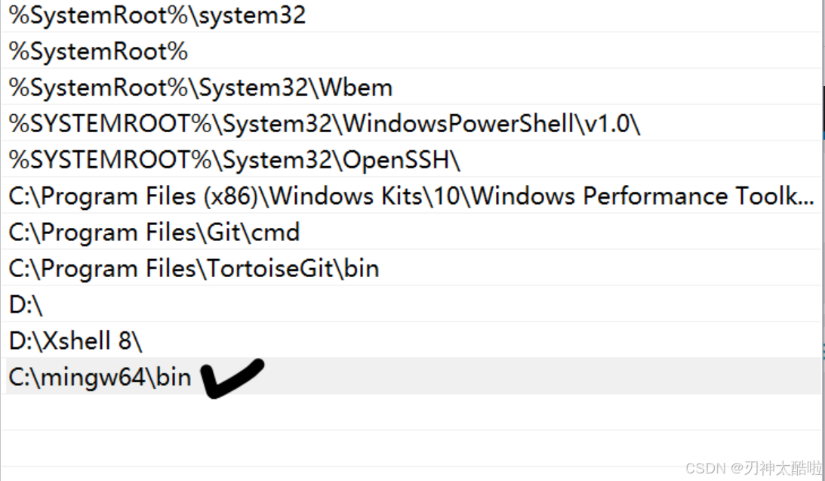
Task: Select the %SystemRoot%\system32 path entry
Action: point(157,15)
